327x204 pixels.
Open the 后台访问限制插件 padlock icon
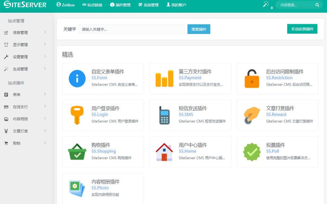251,78
